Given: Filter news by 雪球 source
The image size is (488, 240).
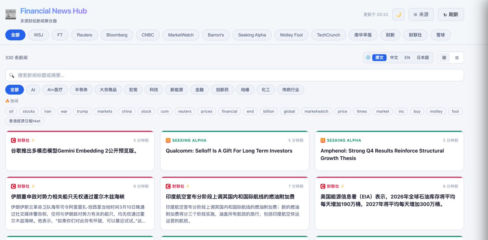Looking at the screenshot, I should 440,35.
